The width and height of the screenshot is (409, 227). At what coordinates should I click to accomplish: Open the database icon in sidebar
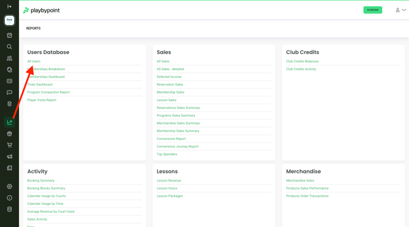click(10, 210)
